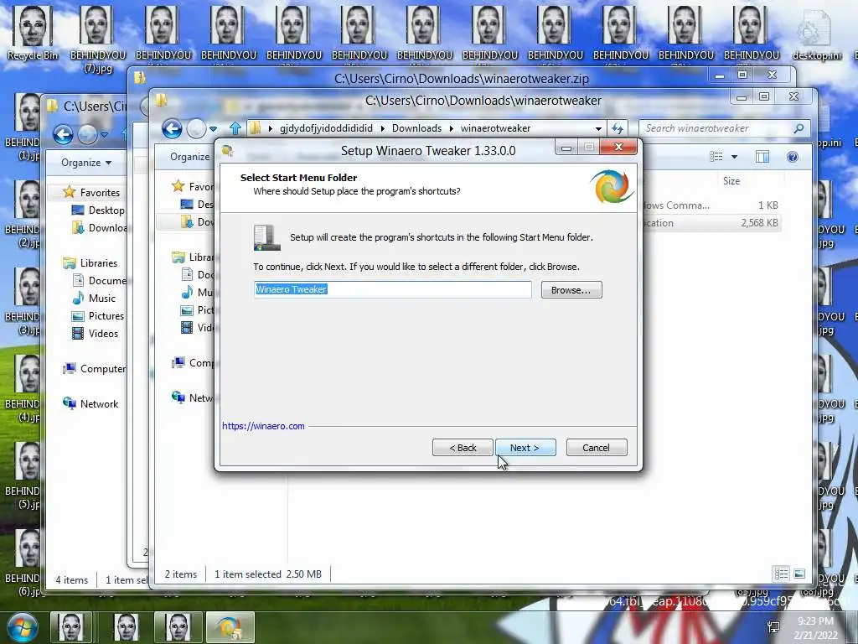Image resolution: width=858 pixels, height=644 pixels.
Task: Open the winaero.com link
Action: 263,426
